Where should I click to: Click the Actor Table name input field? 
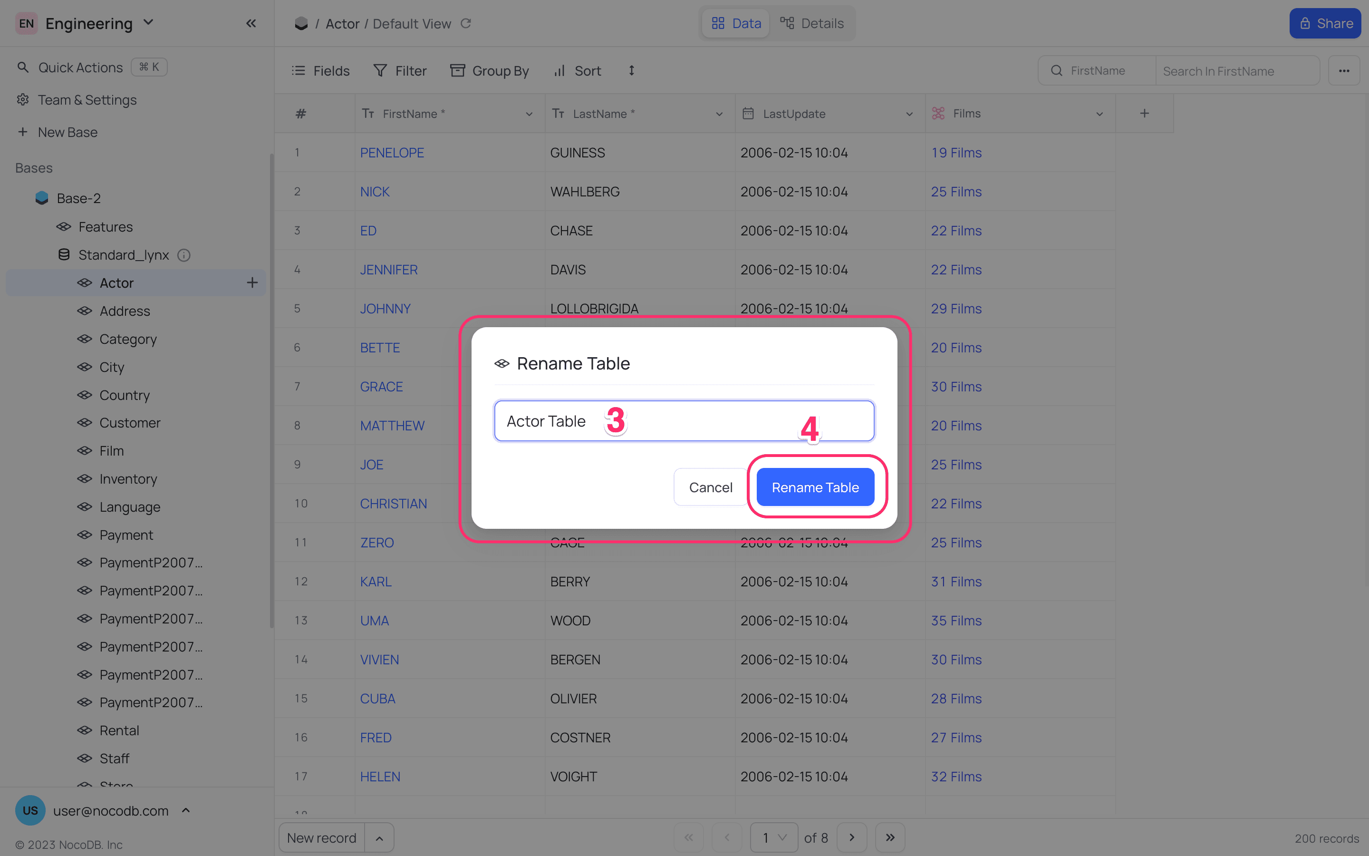684,421
